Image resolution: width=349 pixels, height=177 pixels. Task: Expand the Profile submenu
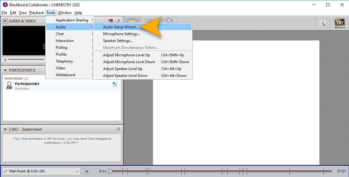click(70, 54)
